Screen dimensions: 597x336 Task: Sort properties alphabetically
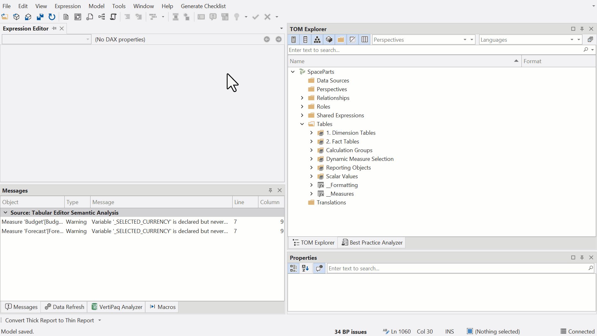click(x=305, y=268)
